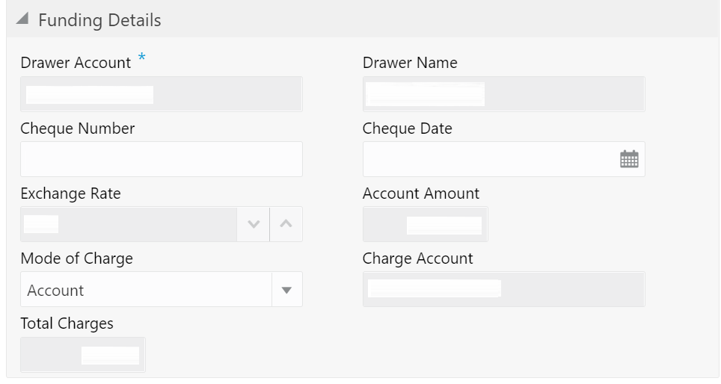The height and width of the screenshot is (384, 721).
Task: Click the Cheque Number input field
Action: [x=162, y=159]
